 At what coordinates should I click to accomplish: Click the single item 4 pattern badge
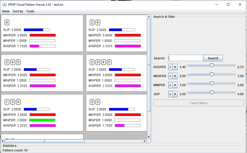coord(7,22)
